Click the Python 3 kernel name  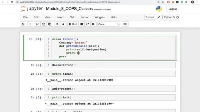(x=169, y=17)
